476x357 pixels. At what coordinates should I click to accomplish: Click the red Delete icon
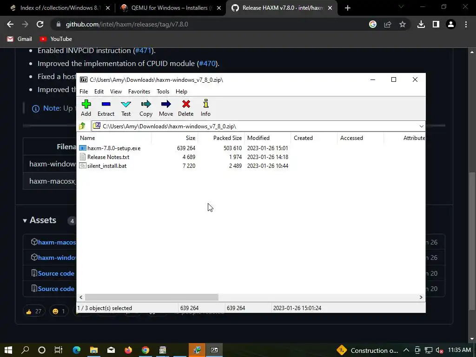point(185,108)
